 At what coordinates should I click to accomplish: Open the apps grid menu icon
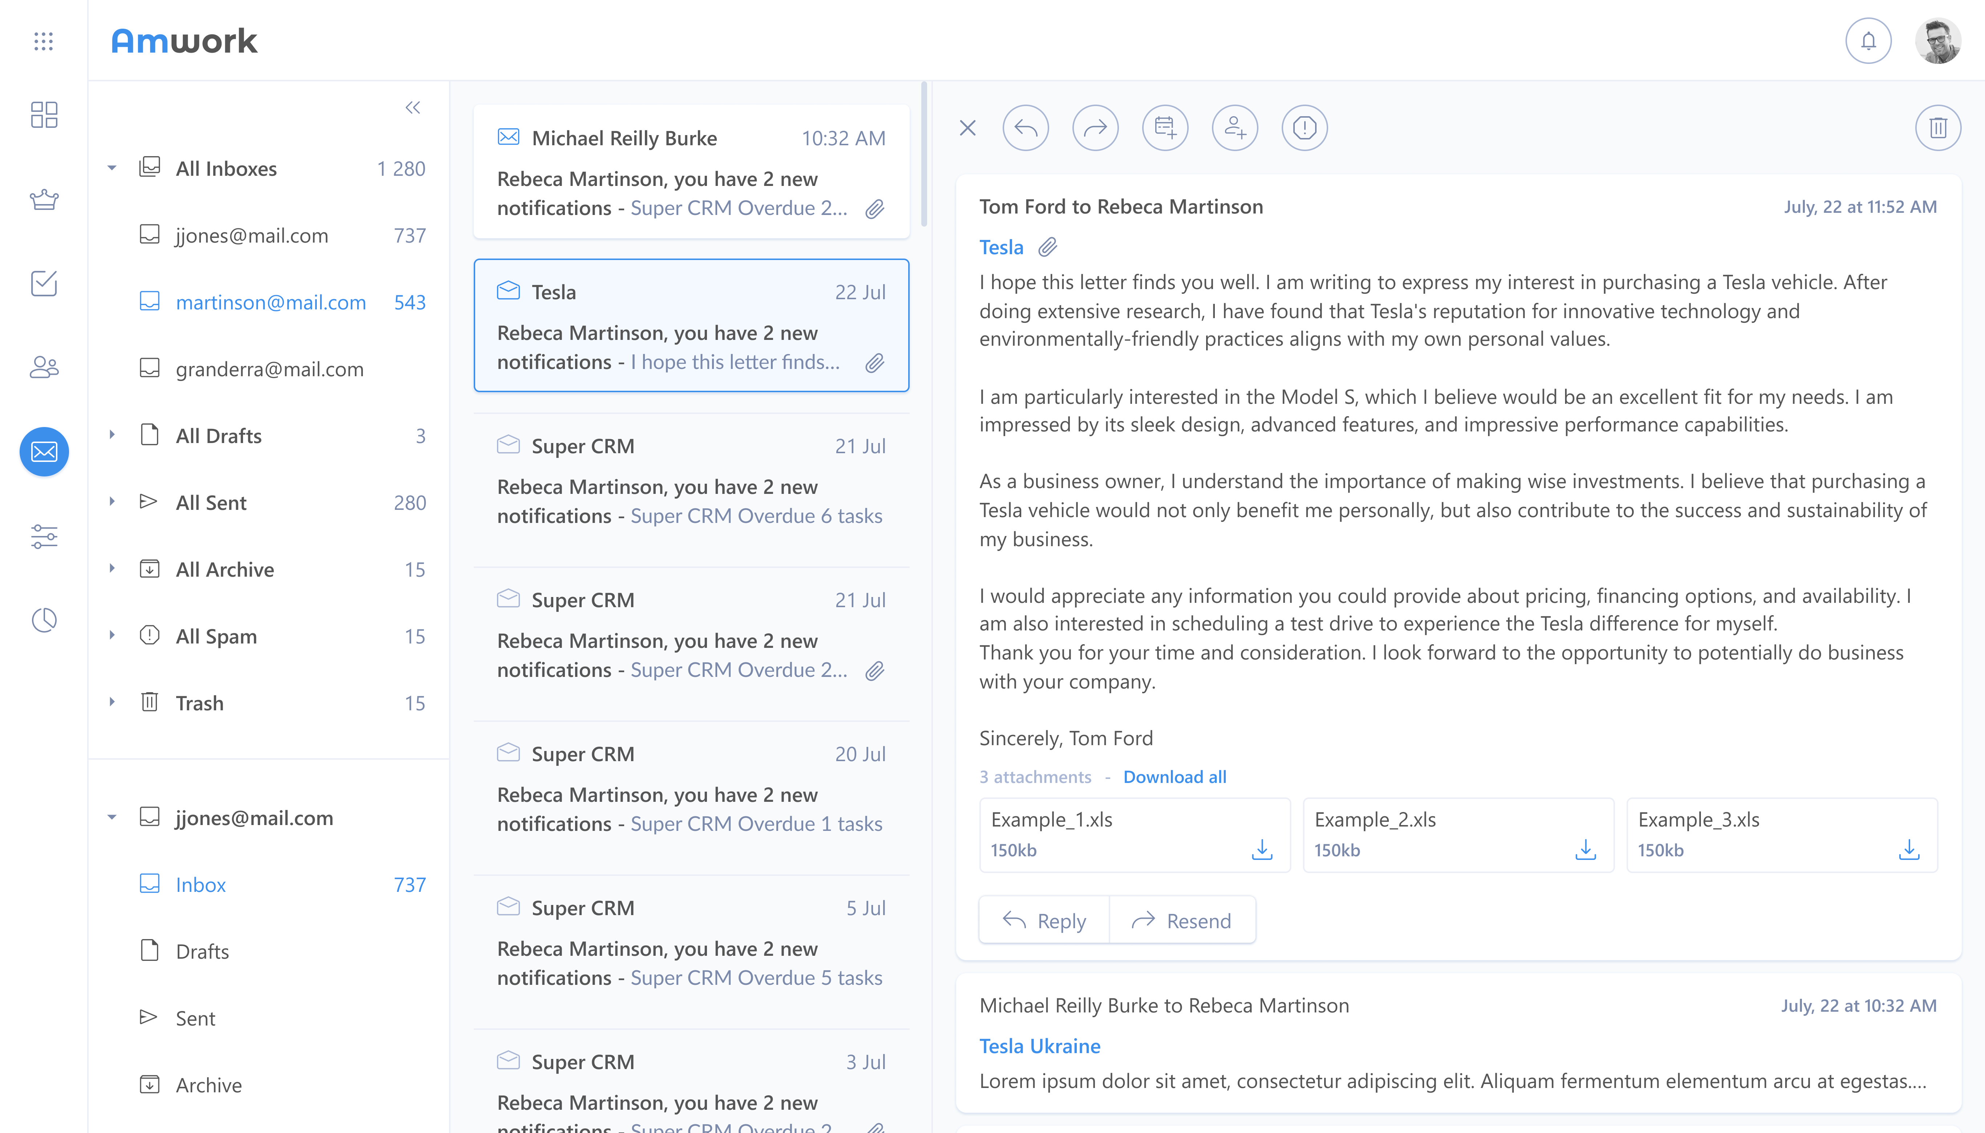tap(44, 41)
